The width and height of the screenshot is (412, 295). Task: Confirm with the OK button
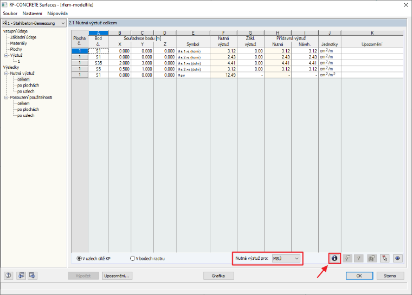pyautogui.click(x=359, y=276)
